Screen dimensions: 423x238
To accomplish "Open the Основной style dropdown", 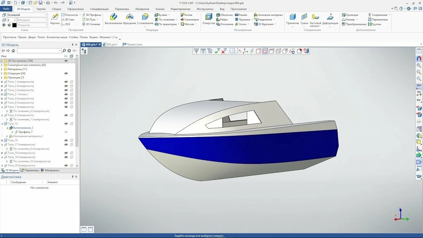I will click(x=46, y=15).
